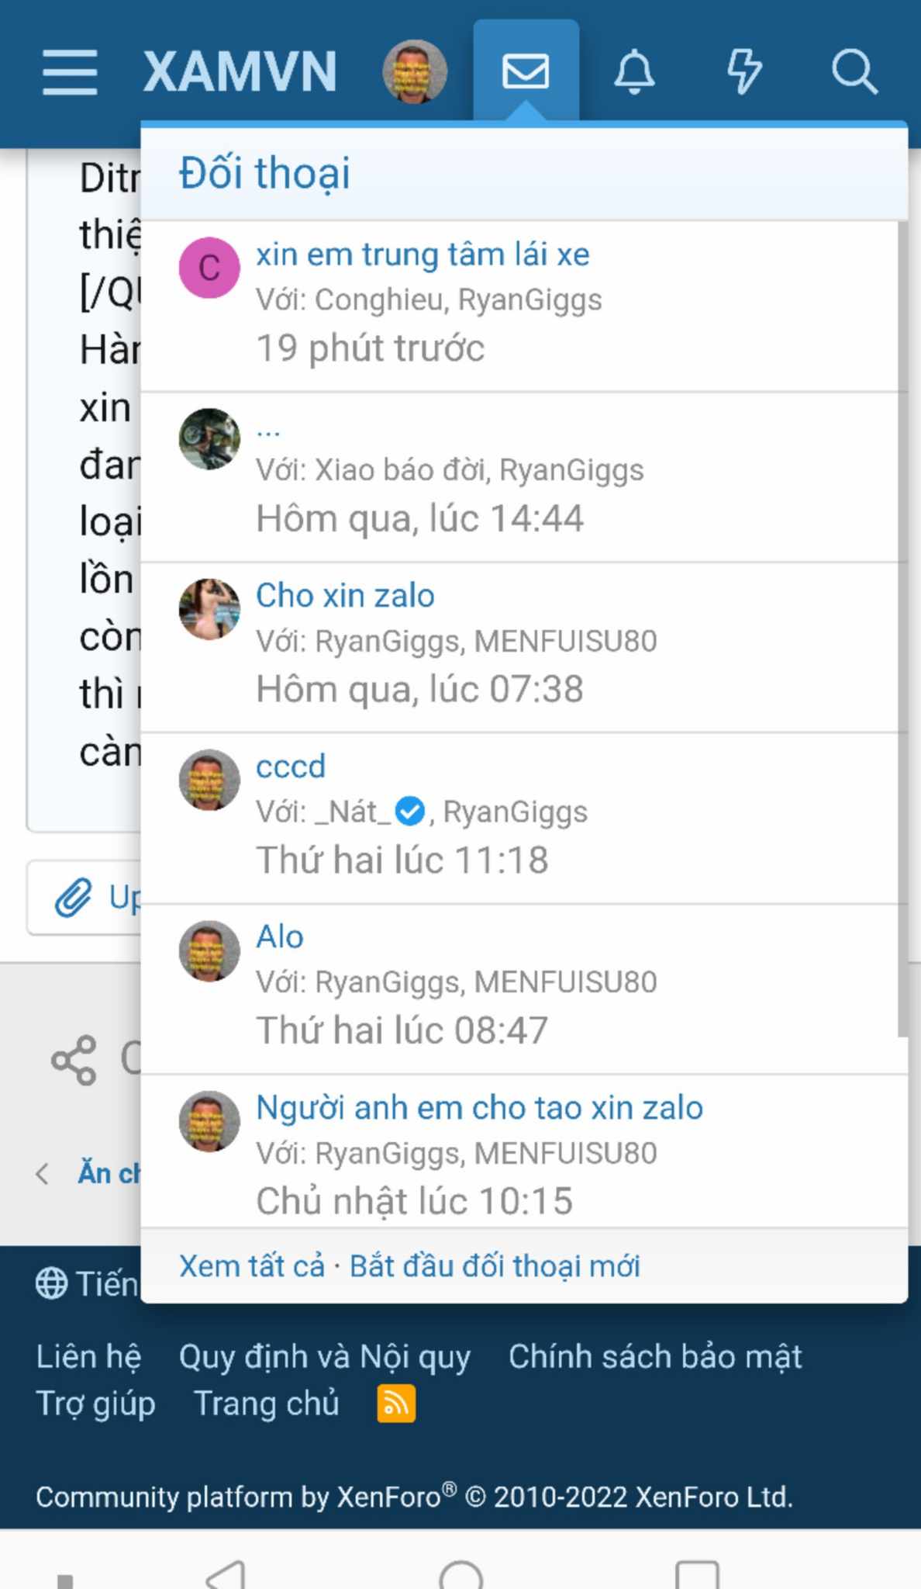Open the hamburger navigation menu
The image size is (921, 1589).
pyautogui.click(x=70, y=72)
